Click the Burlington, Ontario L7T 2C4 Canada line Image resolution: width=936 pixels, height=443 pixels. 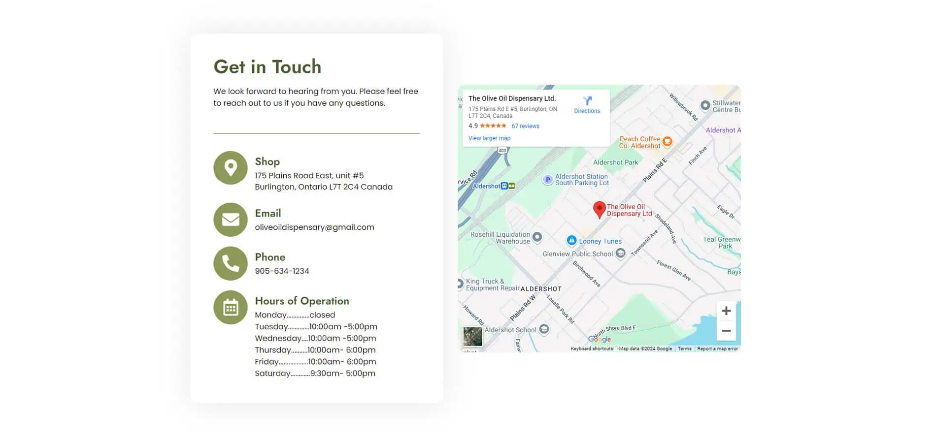click(324, 187)
